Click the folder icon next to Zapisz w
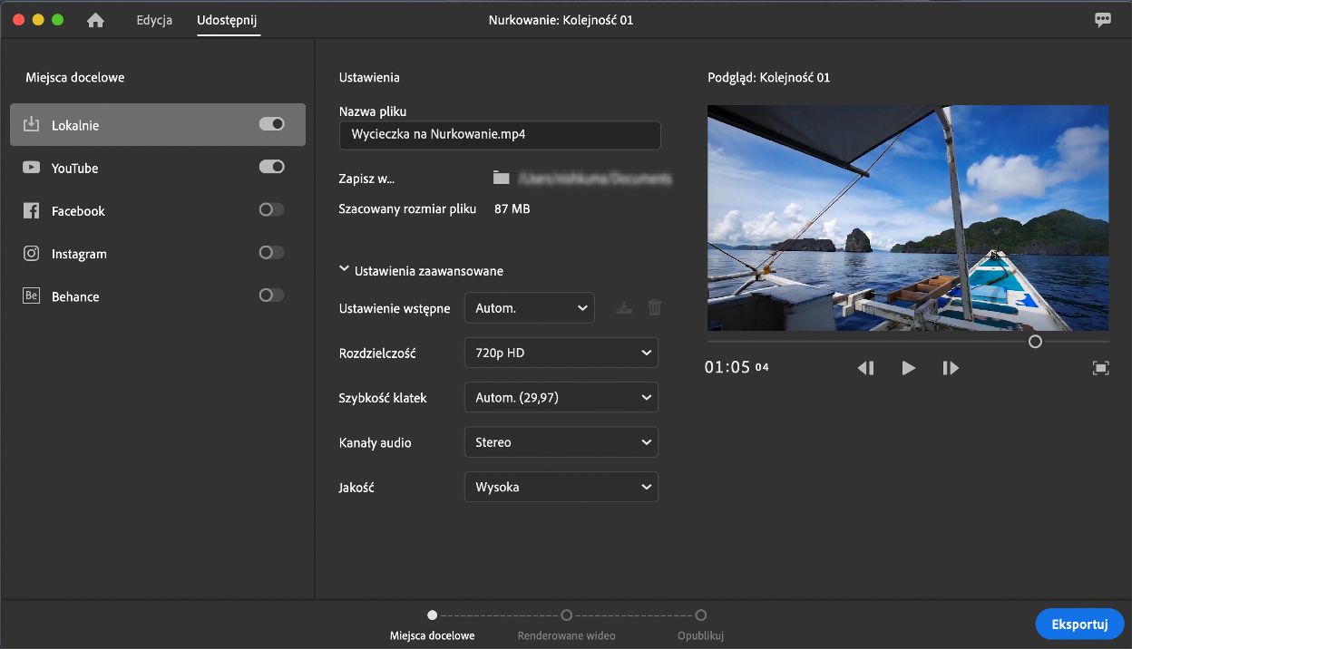The height and width of the screenshot is (649, 1317). pos(501,179)
